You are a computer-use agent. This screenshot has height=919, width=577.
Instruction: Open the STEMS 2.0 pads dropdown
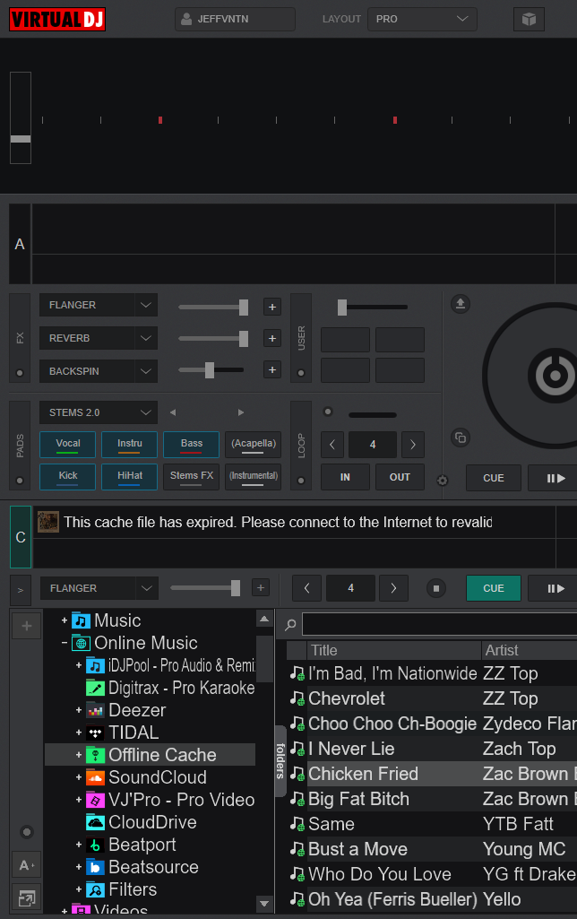(x=99, y=412)
